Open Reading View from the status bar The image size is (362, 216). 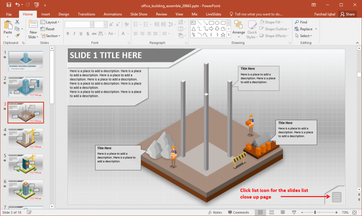[x=283, y=212]
